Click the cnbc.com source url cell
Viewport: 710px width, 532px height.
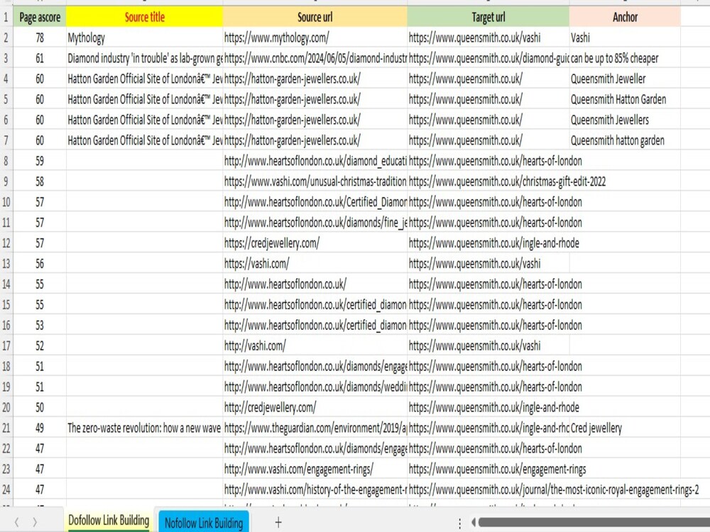tap(315, 58)
